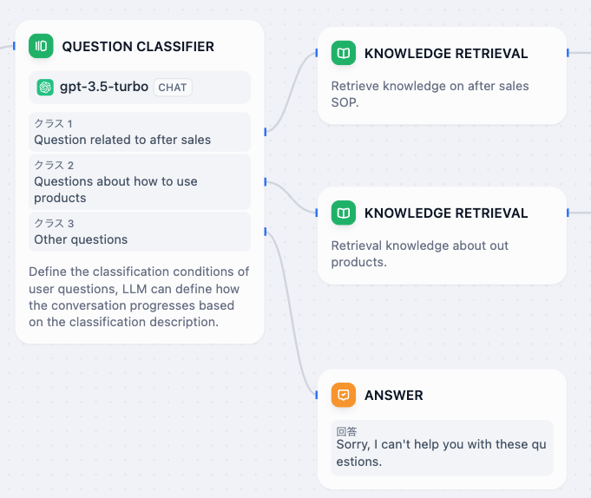Click the OpenAI gpt-3.5-turbo model icon

point(45,88)
